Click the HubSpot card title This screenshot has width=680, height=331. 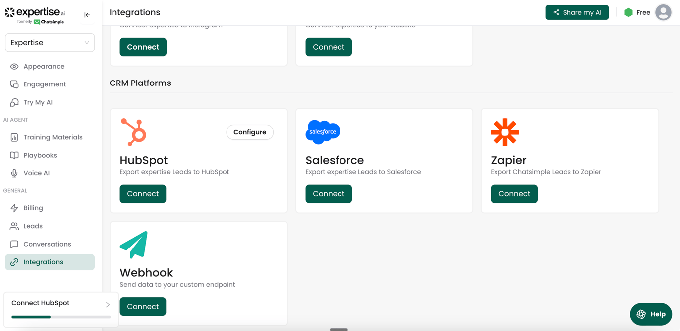click(x=144, y=160)
